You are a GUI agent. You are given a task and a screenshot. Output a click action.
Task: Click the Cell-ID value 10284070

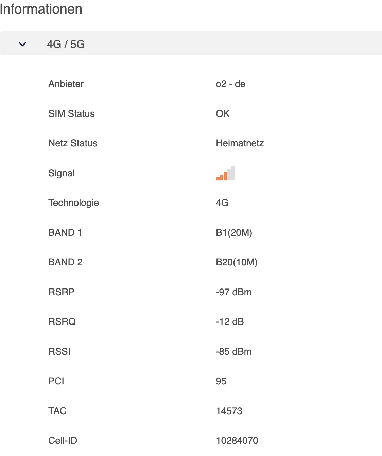click(237, 441)
